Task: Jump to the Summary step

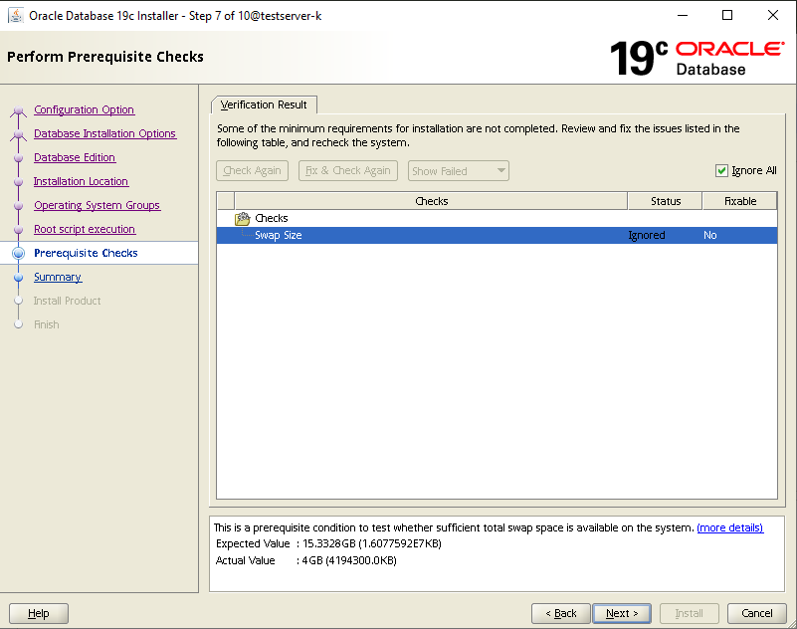Action: tap(58, 277)
